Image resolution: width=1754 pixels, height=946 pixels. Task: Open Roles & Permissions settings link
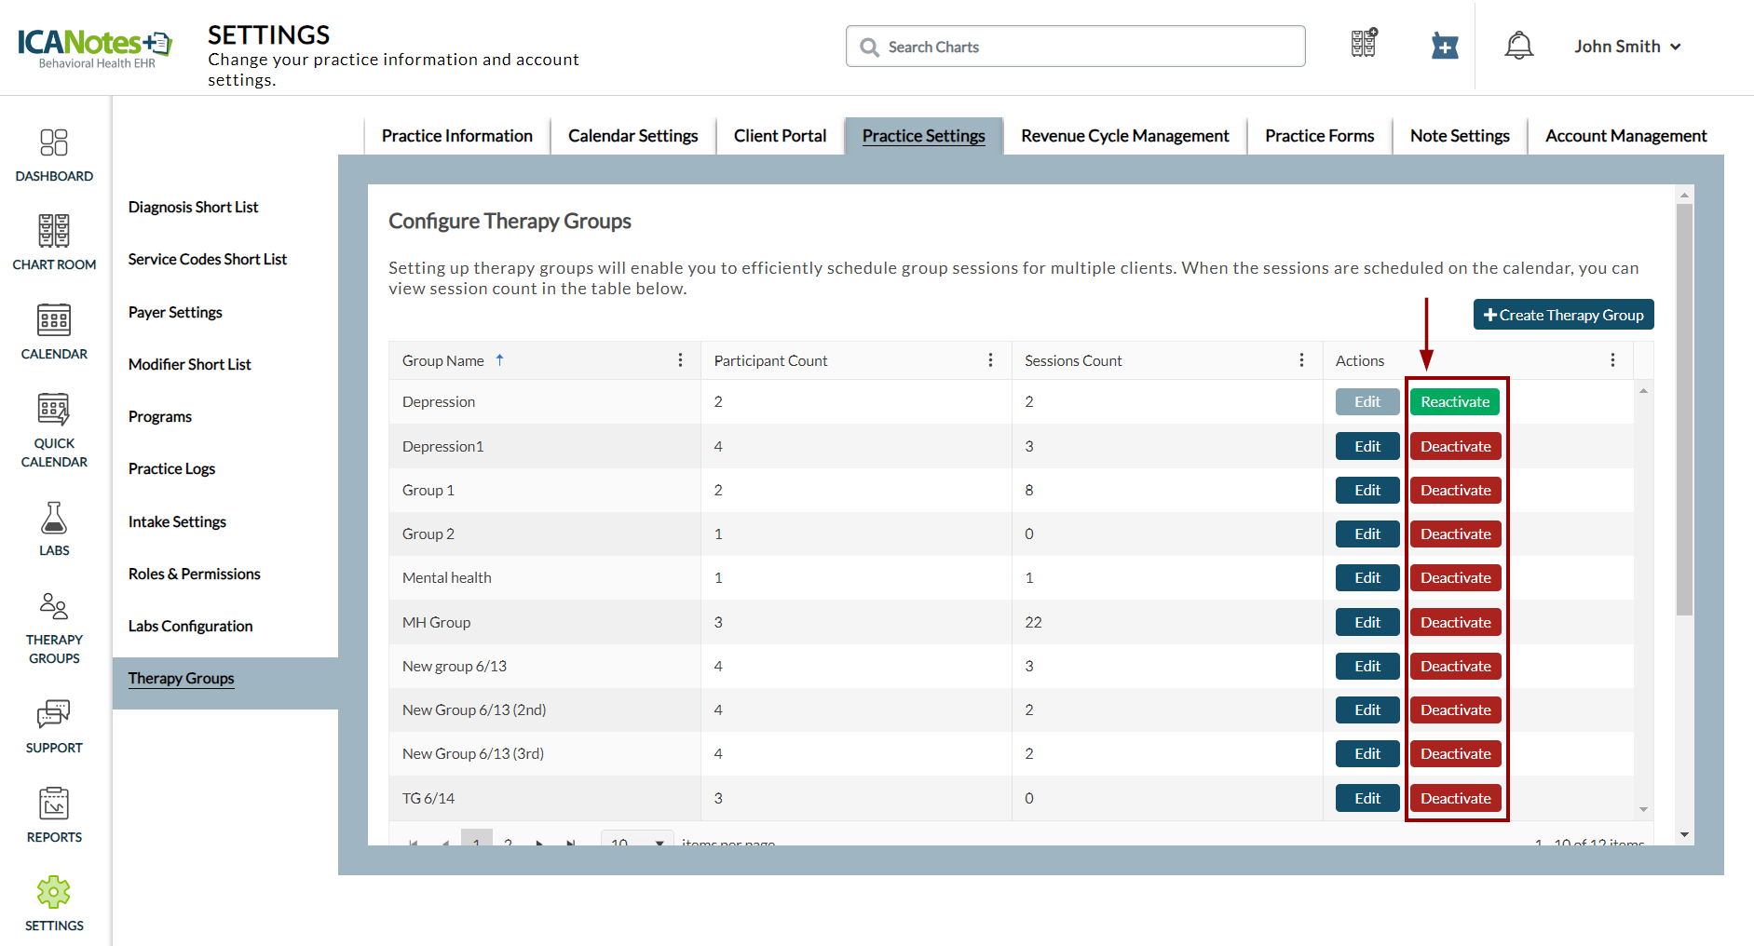(x=195, y=574)
